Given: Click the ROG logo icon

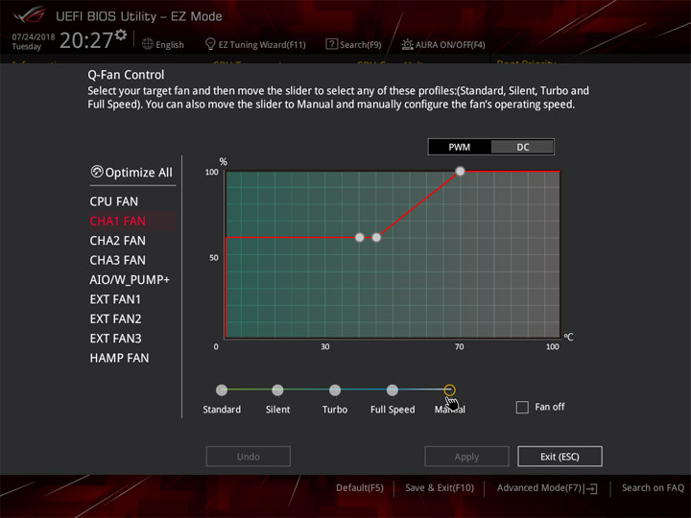Looking at the screenshot, I should (x=30, y=15).
